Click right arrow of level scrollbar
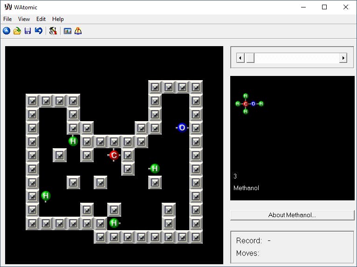This screenshot has width=357, height=267. tap(343, 58)
